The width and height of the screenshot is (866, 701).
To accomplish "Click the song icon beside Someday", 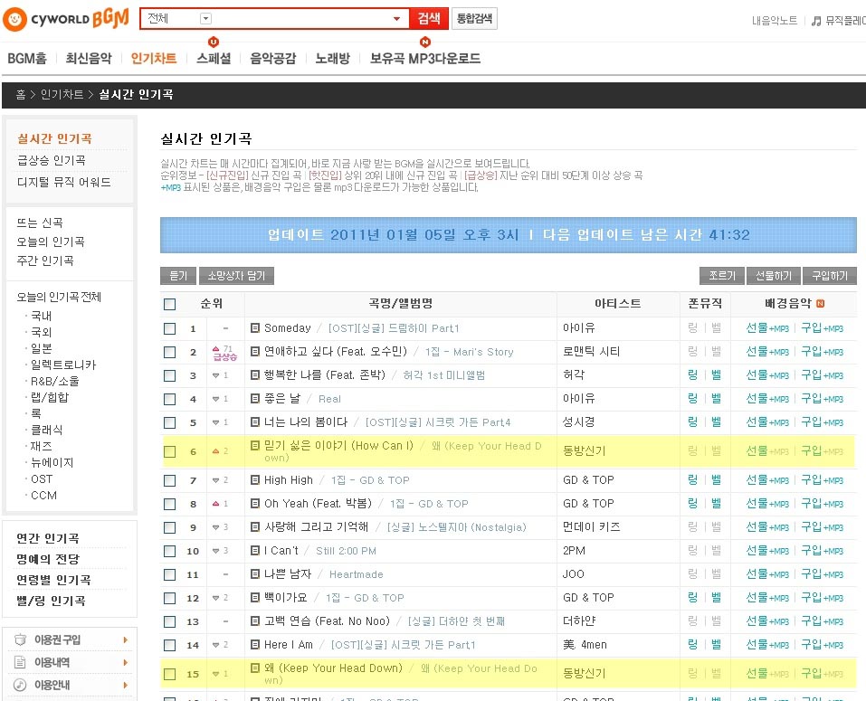I will pos(255,328).
